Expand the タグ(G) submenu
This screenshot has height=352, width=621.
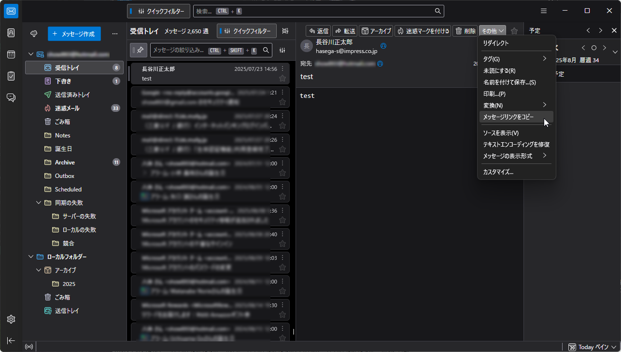coord(515,59)
